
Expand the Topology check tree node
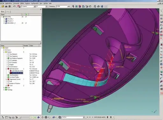tap(4, 90)
